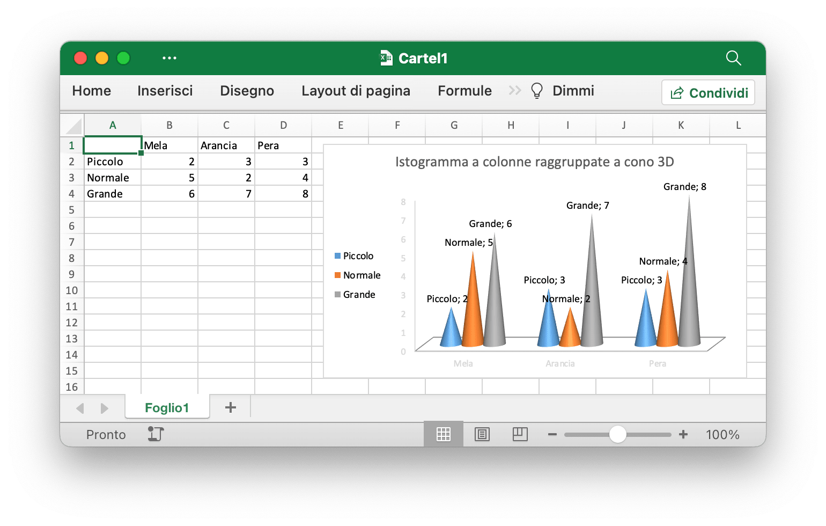This screenshot has width=826, height=526.
Task: Select row 4 header
Action: point(72,194)
